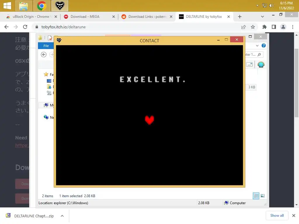This screenshot has width=299, height=224.
Task: Toggle the Chrome side panel
Action: pos(274,27)
